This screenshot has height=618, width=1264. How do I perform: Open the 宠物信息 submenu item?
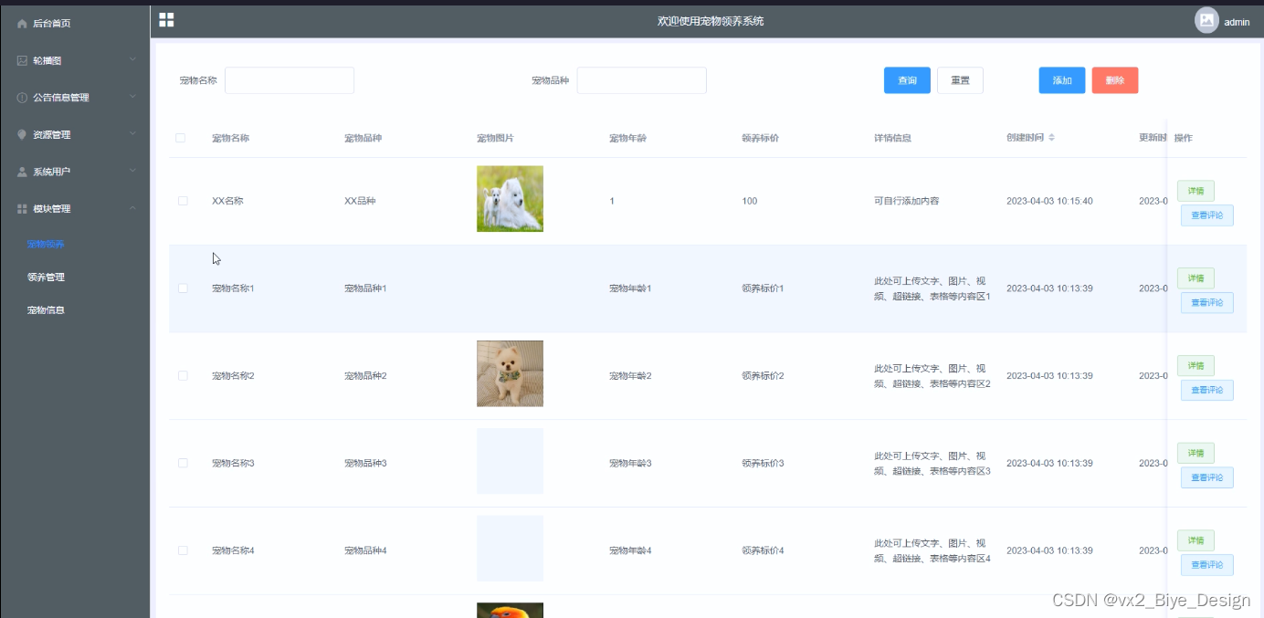(46, 310)
